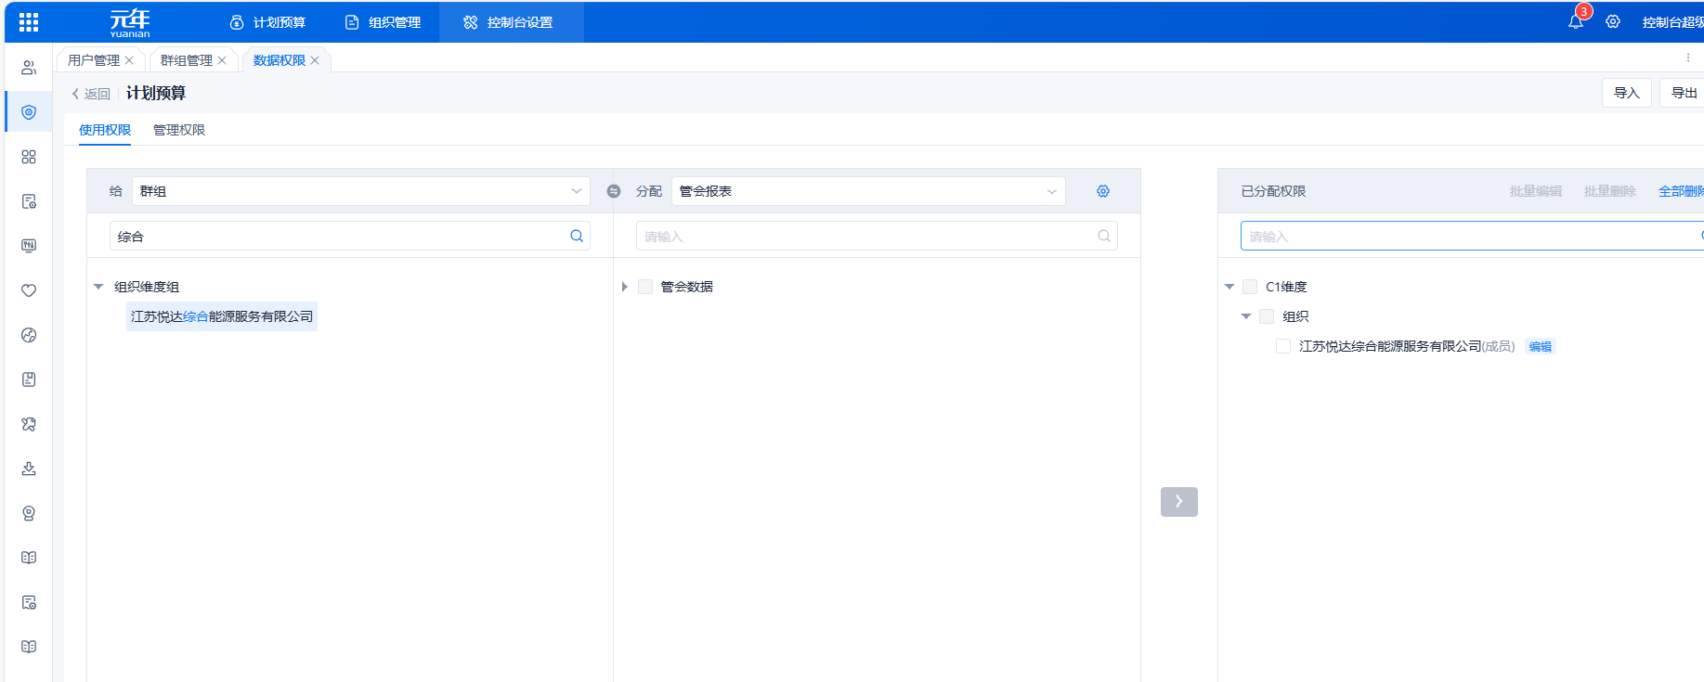
Task: Click the gear icon beside 管会报表 dropdown
Action: pos(1103,191)
